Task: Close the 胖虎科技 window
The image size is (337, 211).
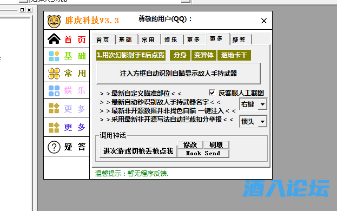Action: [264, 21]
